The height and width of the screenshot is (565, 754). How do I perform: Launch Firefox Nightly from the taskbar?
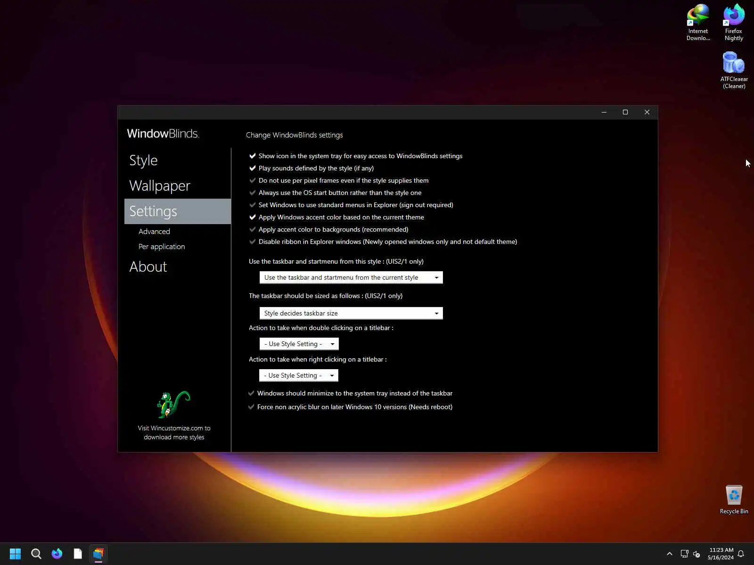[57, 554]
